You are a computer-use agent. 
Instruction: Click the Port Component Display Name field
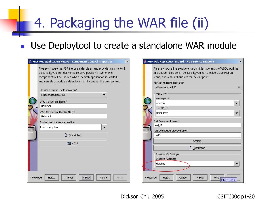point(197,135)
